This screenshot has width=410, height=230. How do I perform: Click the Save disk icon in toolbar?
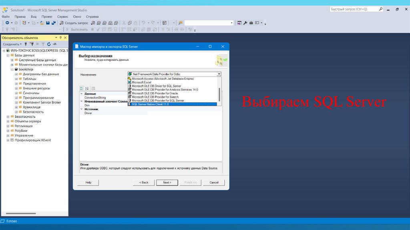(48, 23)
